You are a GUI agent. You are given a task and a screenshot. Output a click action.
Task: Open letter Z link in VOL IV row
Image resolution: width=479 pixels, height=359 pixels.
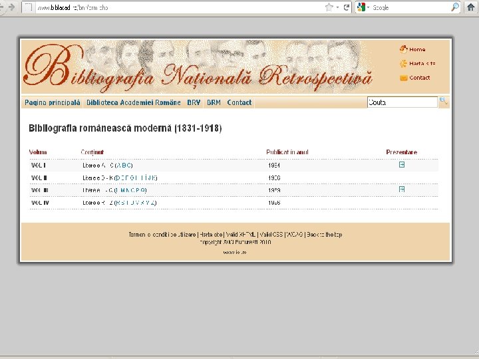(153, 203)
